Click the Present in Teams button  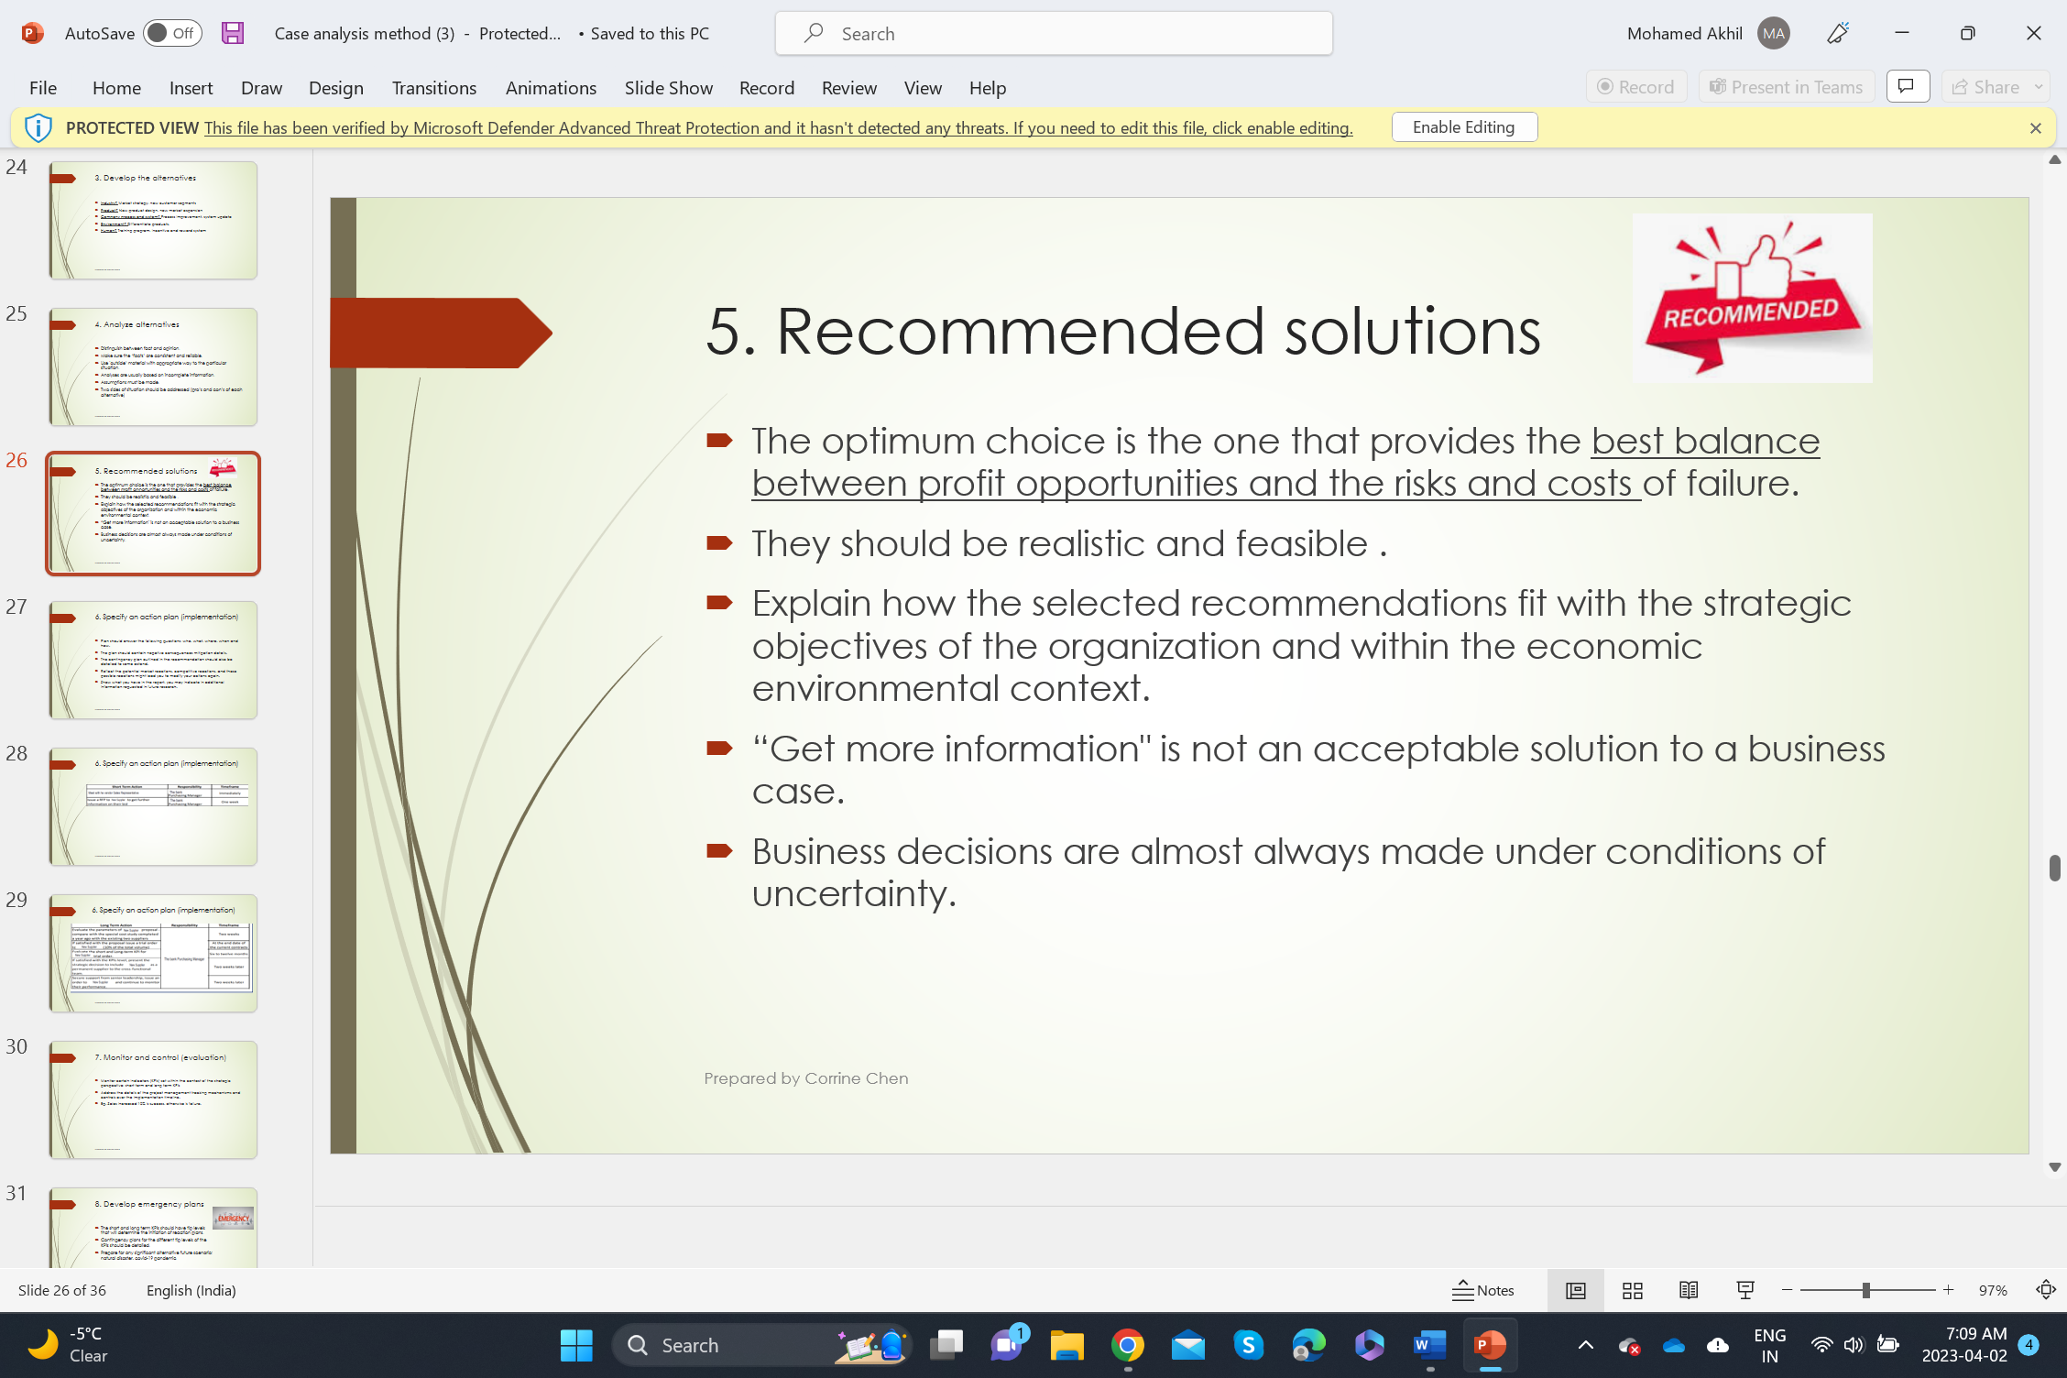tap(1786, 86)
